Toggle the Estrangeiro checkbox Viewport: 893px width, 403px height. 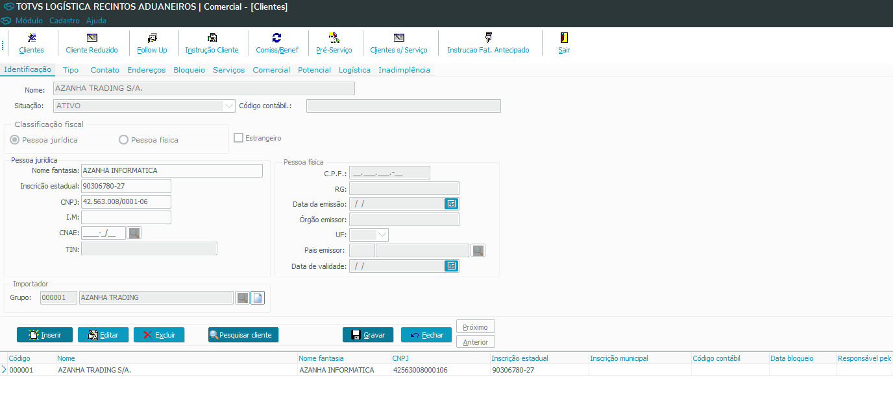(x=238, y=138)
